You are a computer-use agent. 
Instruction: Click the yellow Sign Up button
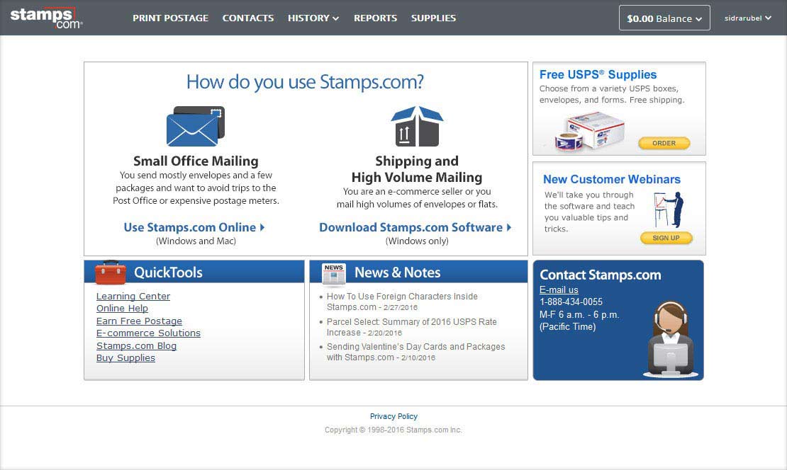pos(666,238)
